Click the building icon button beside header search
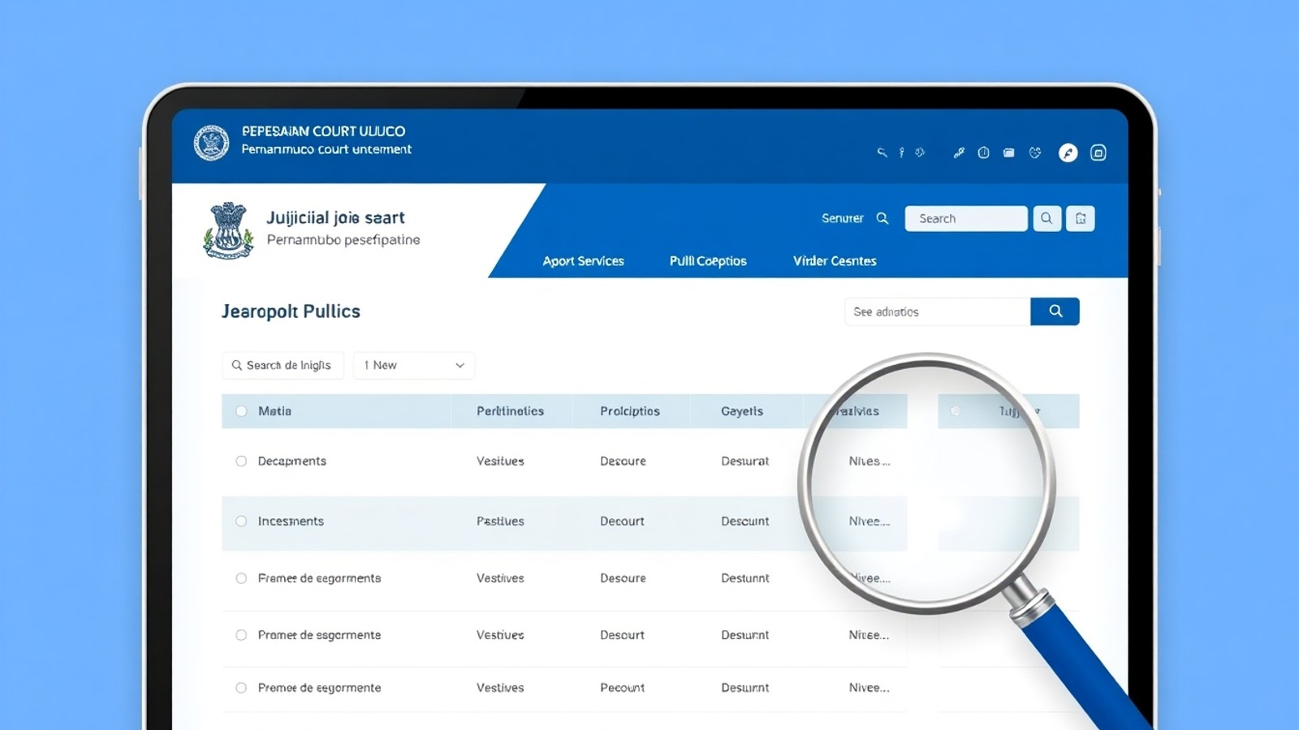This screenshot has width=1299, height=730. click(1081, 218)
